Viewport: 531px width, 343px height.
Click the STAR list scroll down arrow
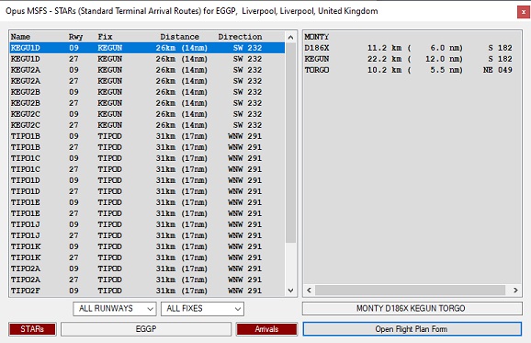tap(290, 291)
